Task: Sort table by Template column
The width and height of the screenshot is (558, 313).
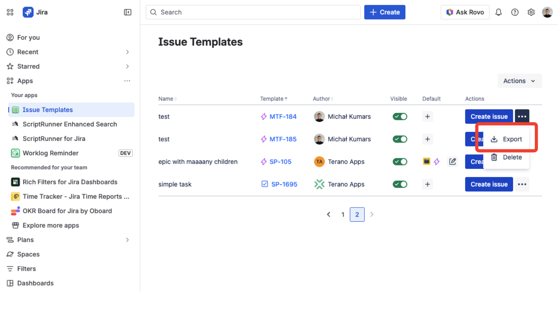Action: click(x=273, y=99)
